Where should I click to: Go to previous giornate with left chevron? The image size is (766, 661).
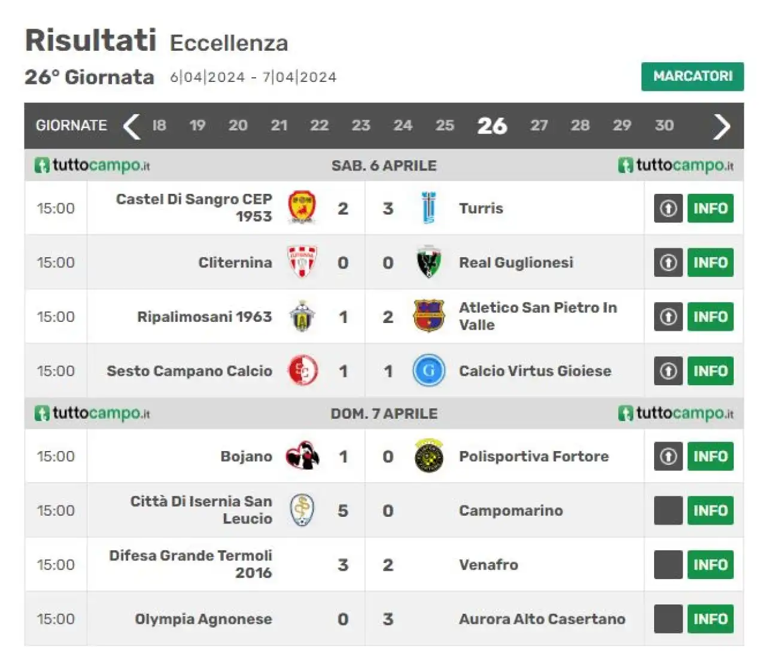click(x=131, y=126)
